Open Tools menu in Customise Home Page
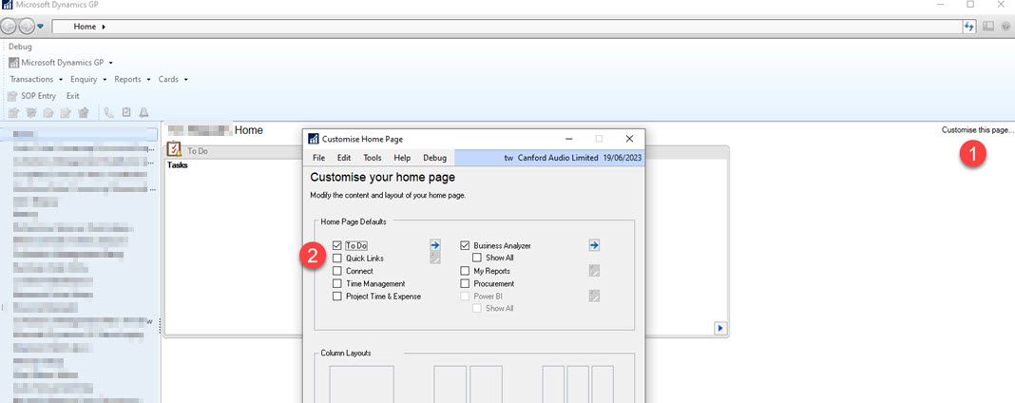This screenshot has width=1015, height=403. (373, 158)
